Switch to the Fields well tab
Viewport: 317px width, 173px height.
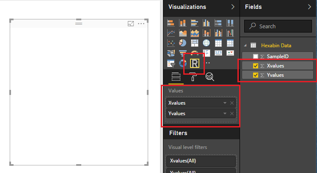pos(176,77)
